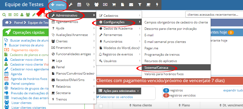The image size is (243, 109).
Task: Click the envelope icon in top toolbar
Action: 131,5
